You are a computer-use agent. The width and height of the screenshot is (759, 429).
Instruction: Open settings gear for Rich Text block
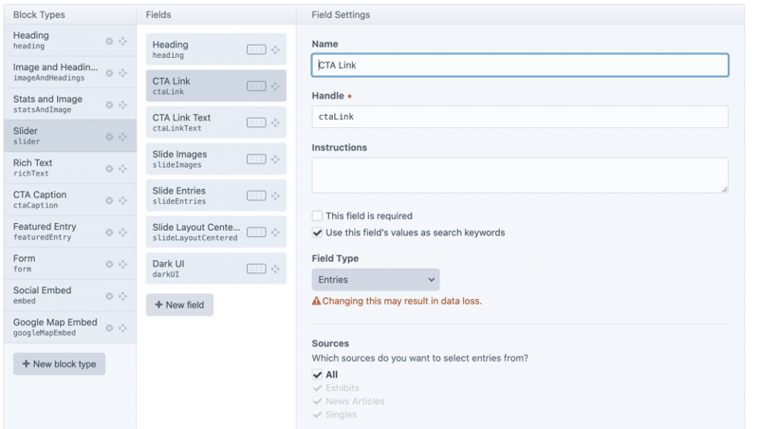point(109,169)
